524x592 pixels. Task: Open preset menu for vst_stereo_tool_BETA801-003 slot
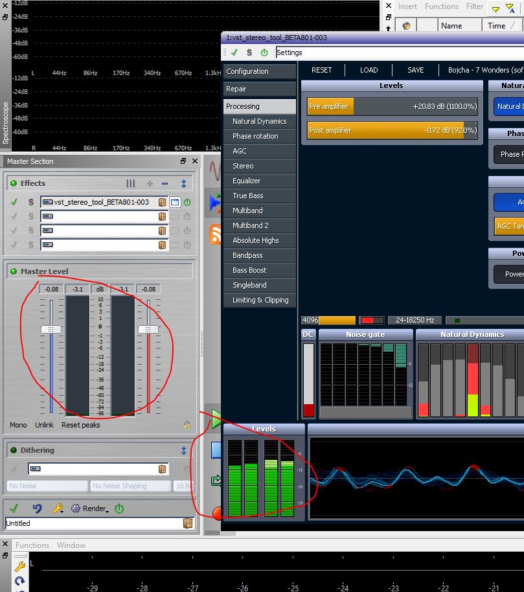pyautogui.click(x=163, y=202)
